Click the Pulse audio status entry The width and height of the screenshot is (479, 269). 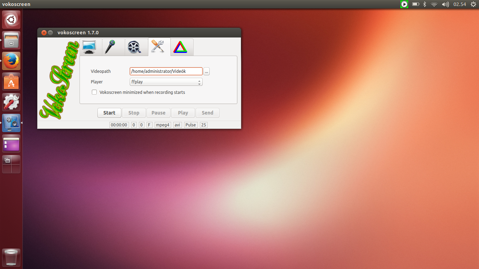pos(191,125)
